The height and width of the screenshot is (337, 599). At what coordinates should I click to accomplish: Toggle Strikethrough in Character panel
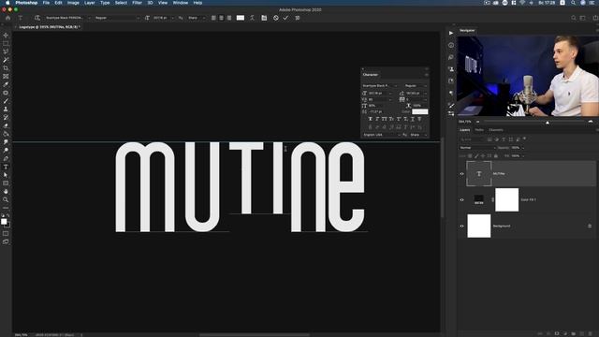pos(419,119)
